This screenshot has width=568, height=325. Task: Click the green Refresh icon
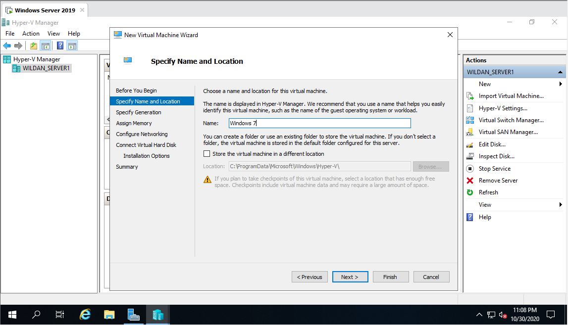(x=470, y=192)
